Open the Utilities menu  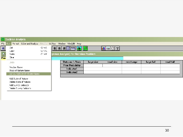[x=52, y=44]
